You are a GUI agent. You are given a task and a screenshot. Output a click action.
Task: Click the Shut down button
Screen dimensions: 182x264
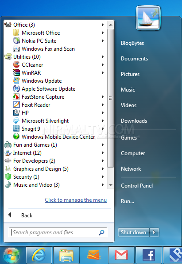(134, 232)
